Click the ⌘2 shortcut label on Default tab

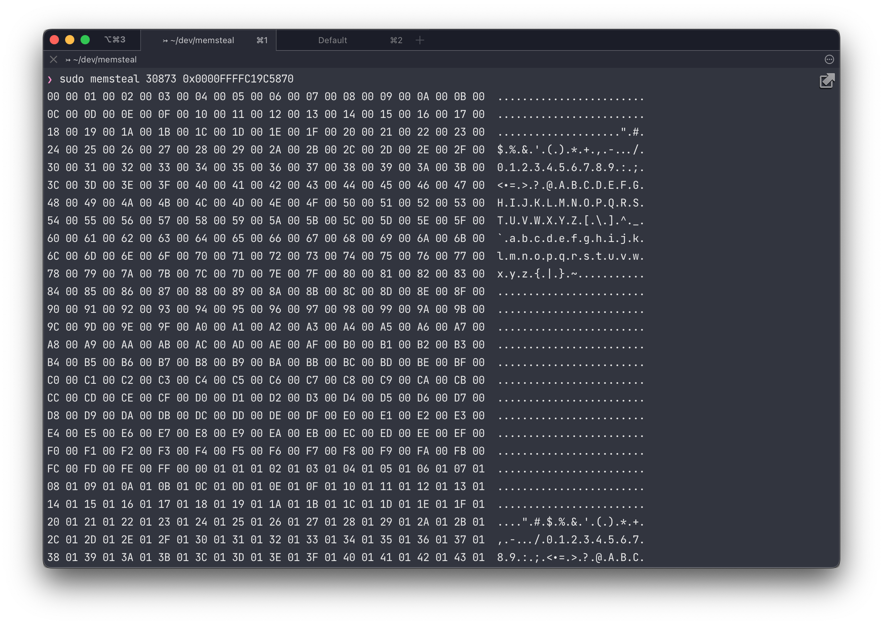coord(396,40)
